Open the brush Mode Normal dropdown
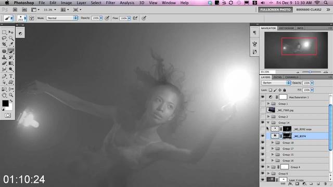The image size is (333, 187). tap(62, 18)
